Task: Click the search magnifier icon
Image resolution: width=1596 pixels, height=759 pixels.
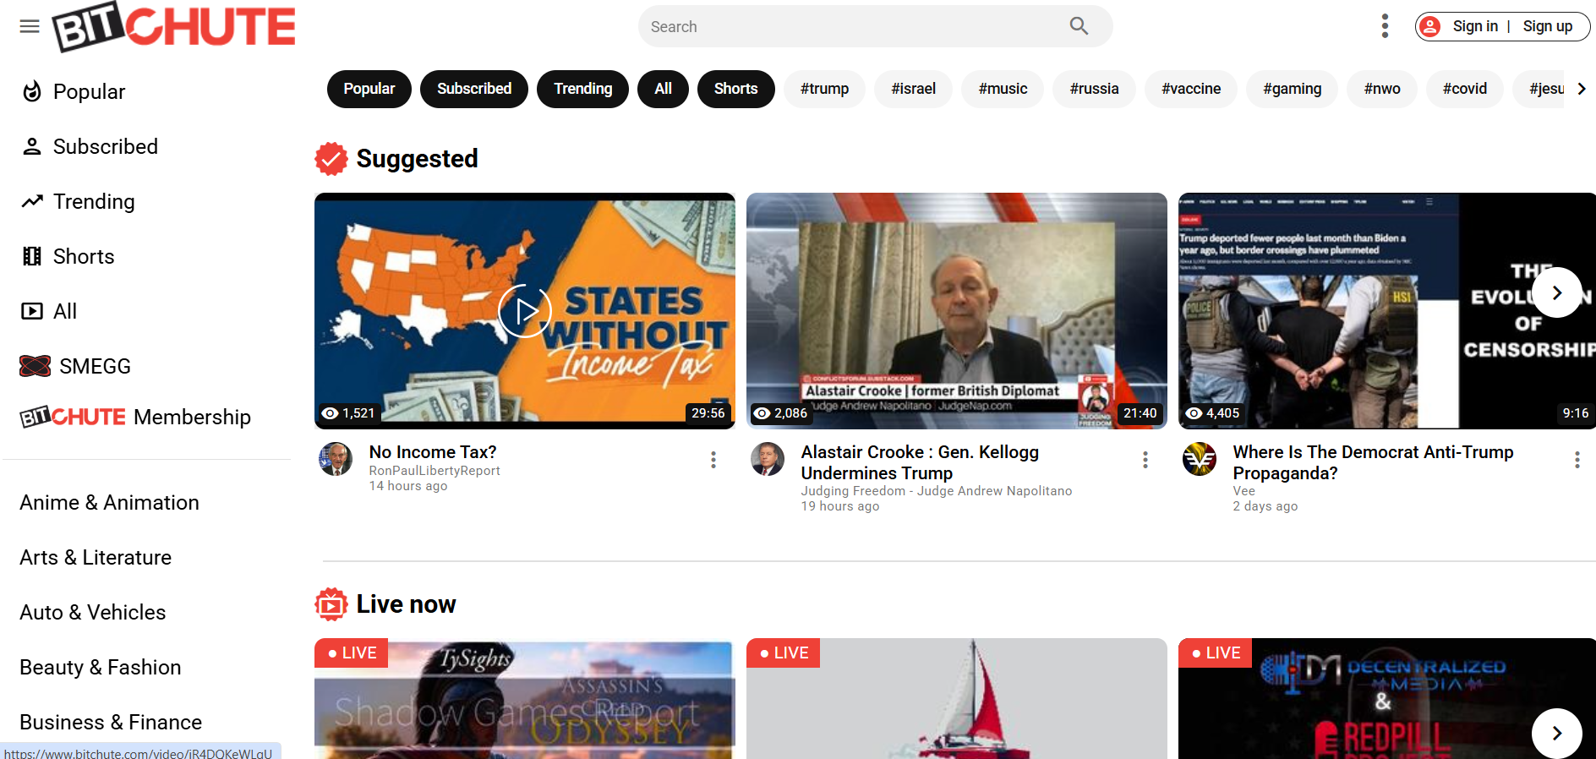Action: 1079,26
